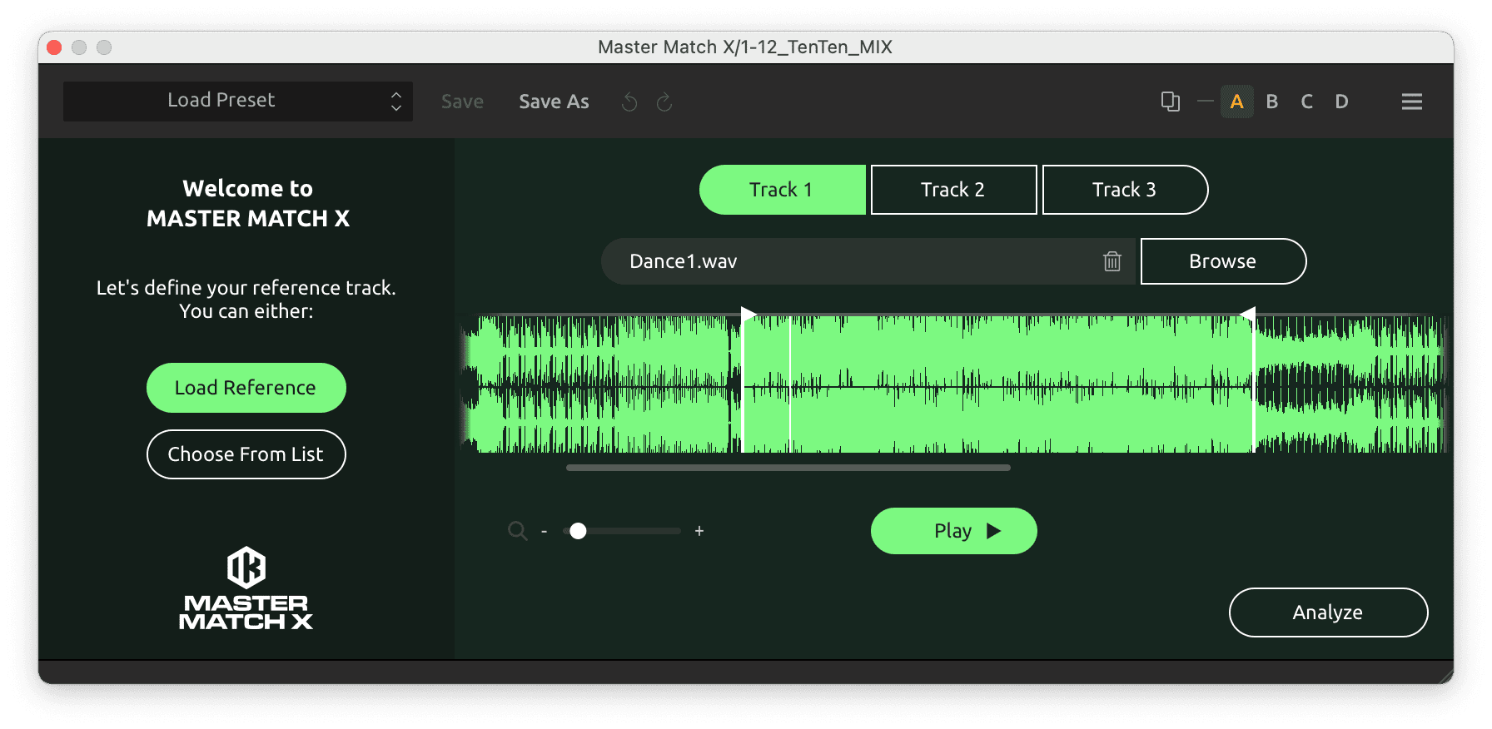Click the copy preset icon
The image size is (1492, 729).
coord(1170,102)
